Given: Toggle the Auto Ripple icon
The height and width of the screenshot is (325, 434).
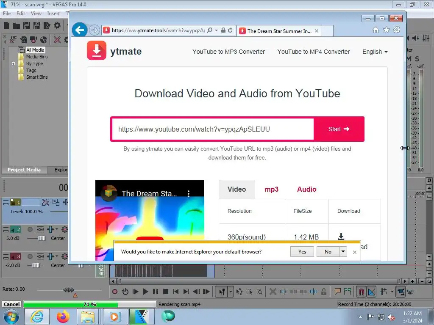Looking at the screenshot, I should click(x=383, y=292).
